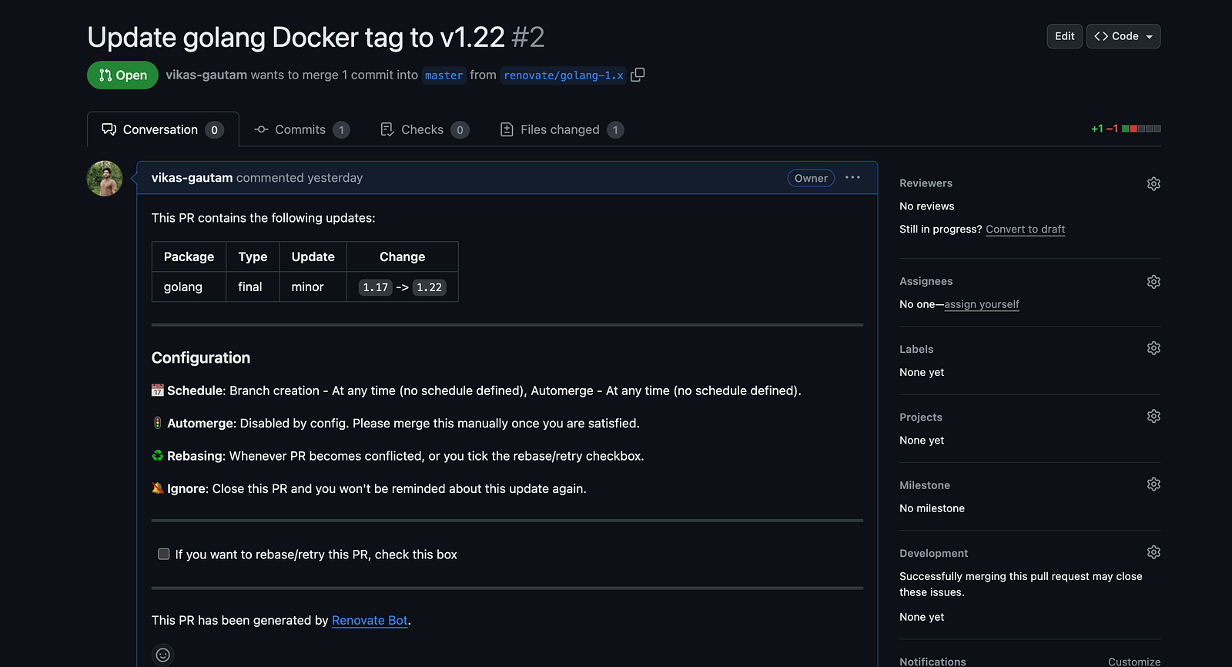Screen dimensions: 1232x667
Task: Switch to the Commits tab
Action: (x=302, y=129)
